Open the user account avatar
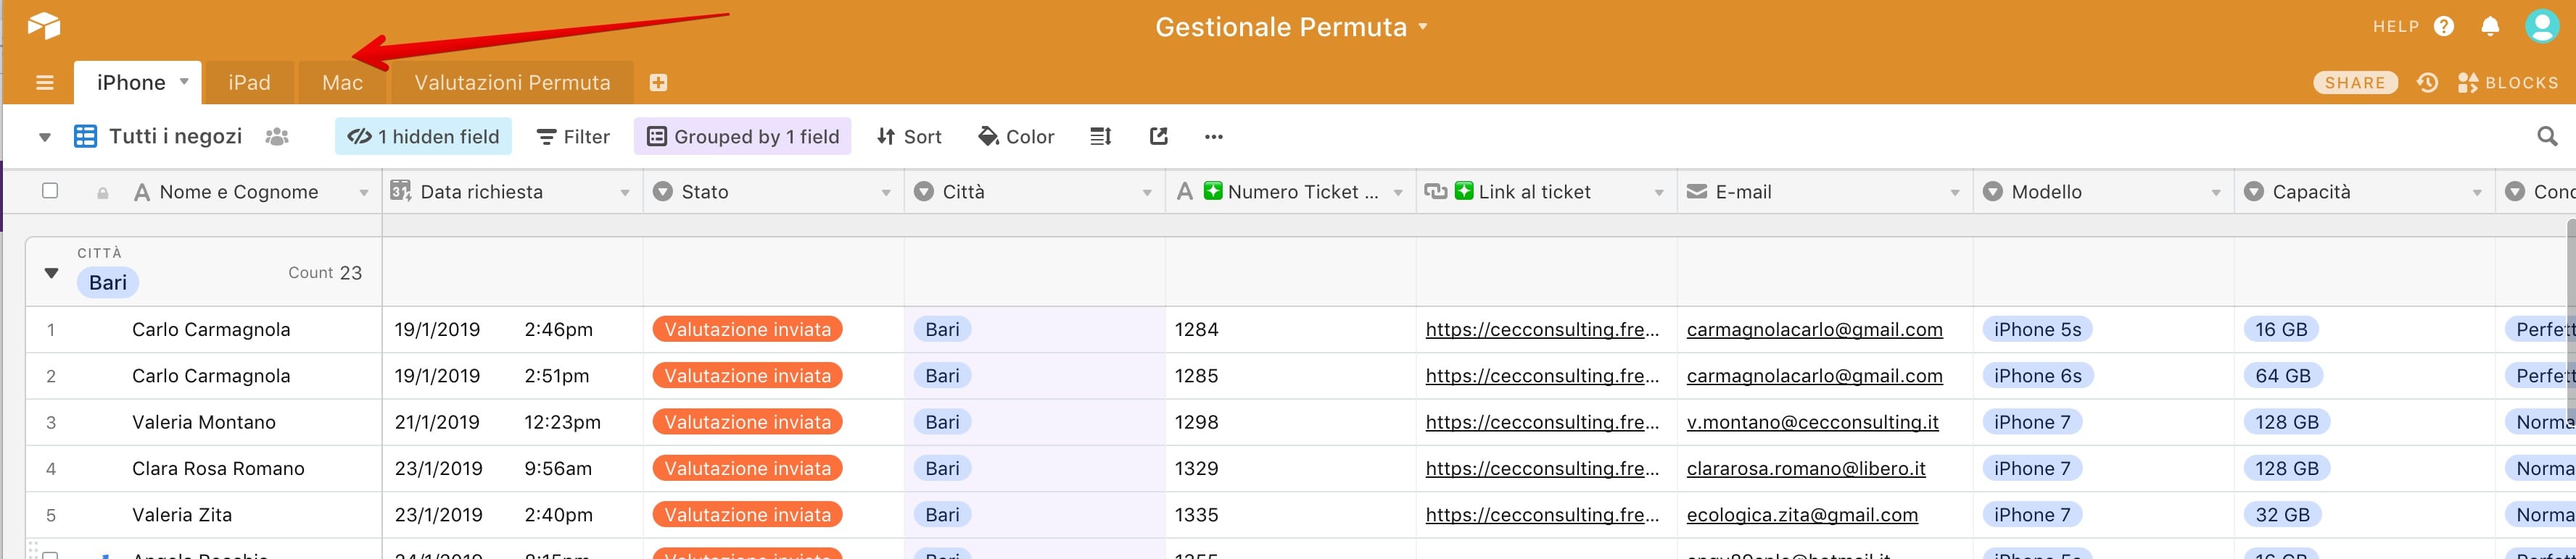Image resolution: width=2576 pixels, height=559 pixels. coord(2542,26)
